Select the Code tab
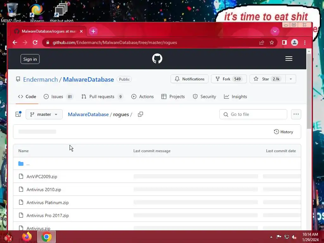The width and height of the screenshot is (324, 243). 27,97
